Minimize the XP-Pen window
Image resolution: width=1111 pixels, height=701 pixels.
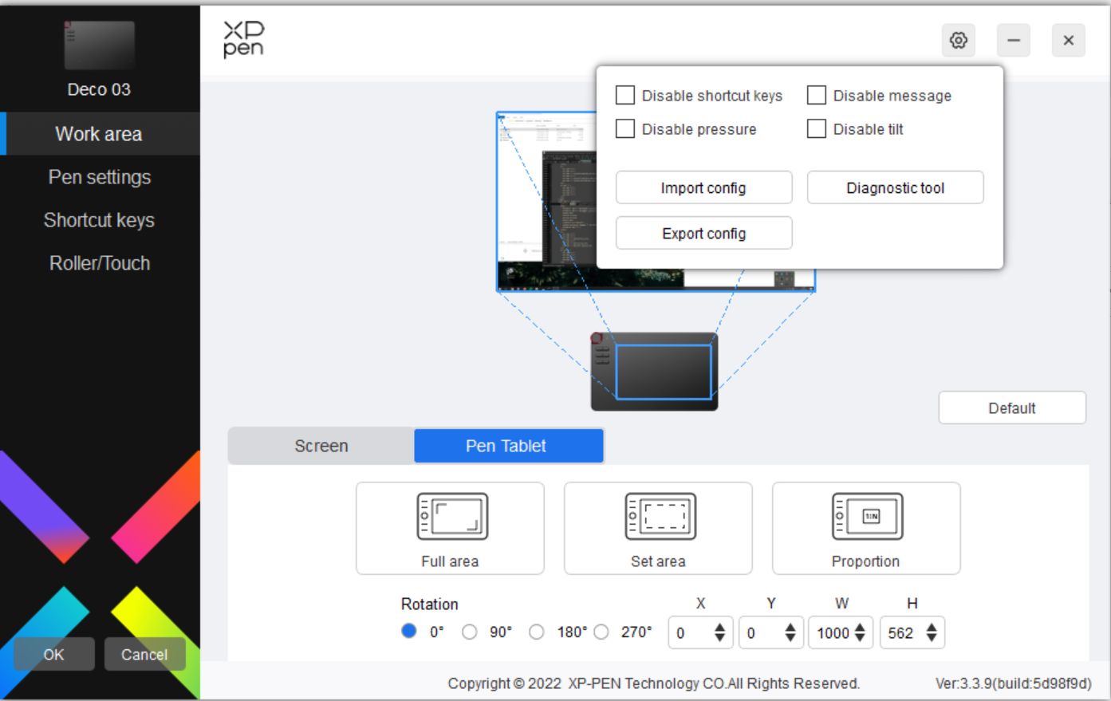tap(1013, 40)
